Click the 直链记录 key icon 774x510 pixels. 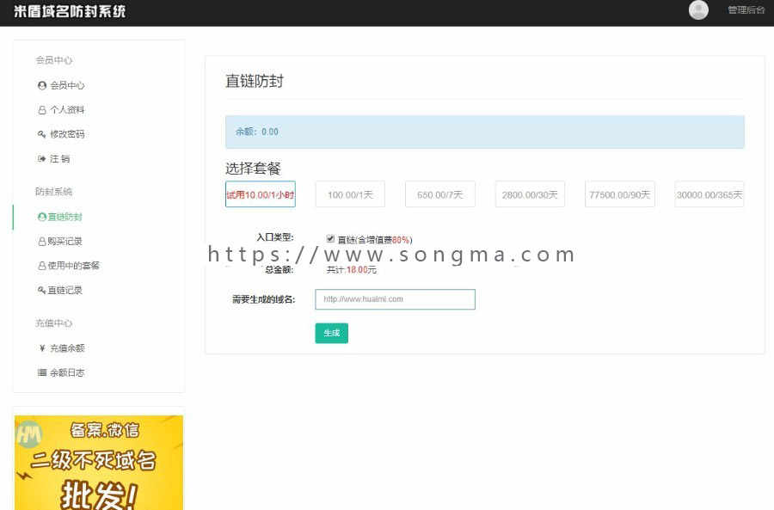[42, 291]
